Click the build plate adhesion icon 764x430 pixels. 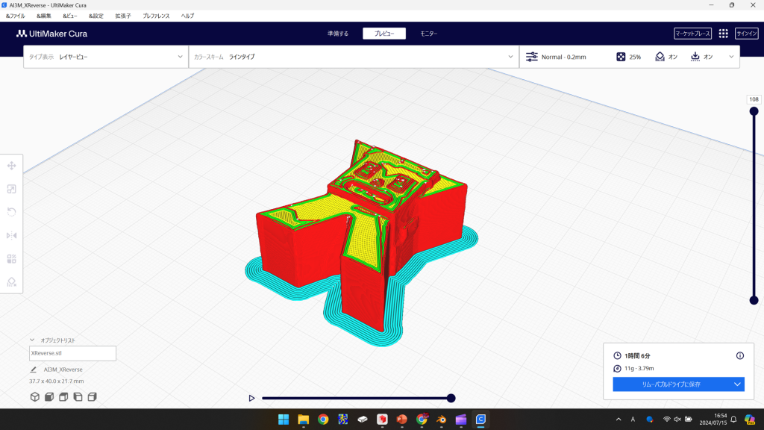[695, 57]
